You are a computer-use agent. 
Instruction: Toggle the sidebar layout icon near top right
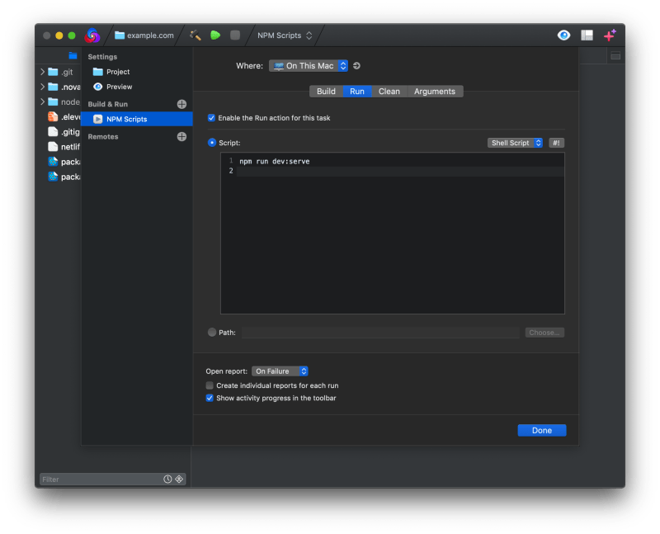click(588, 35)
